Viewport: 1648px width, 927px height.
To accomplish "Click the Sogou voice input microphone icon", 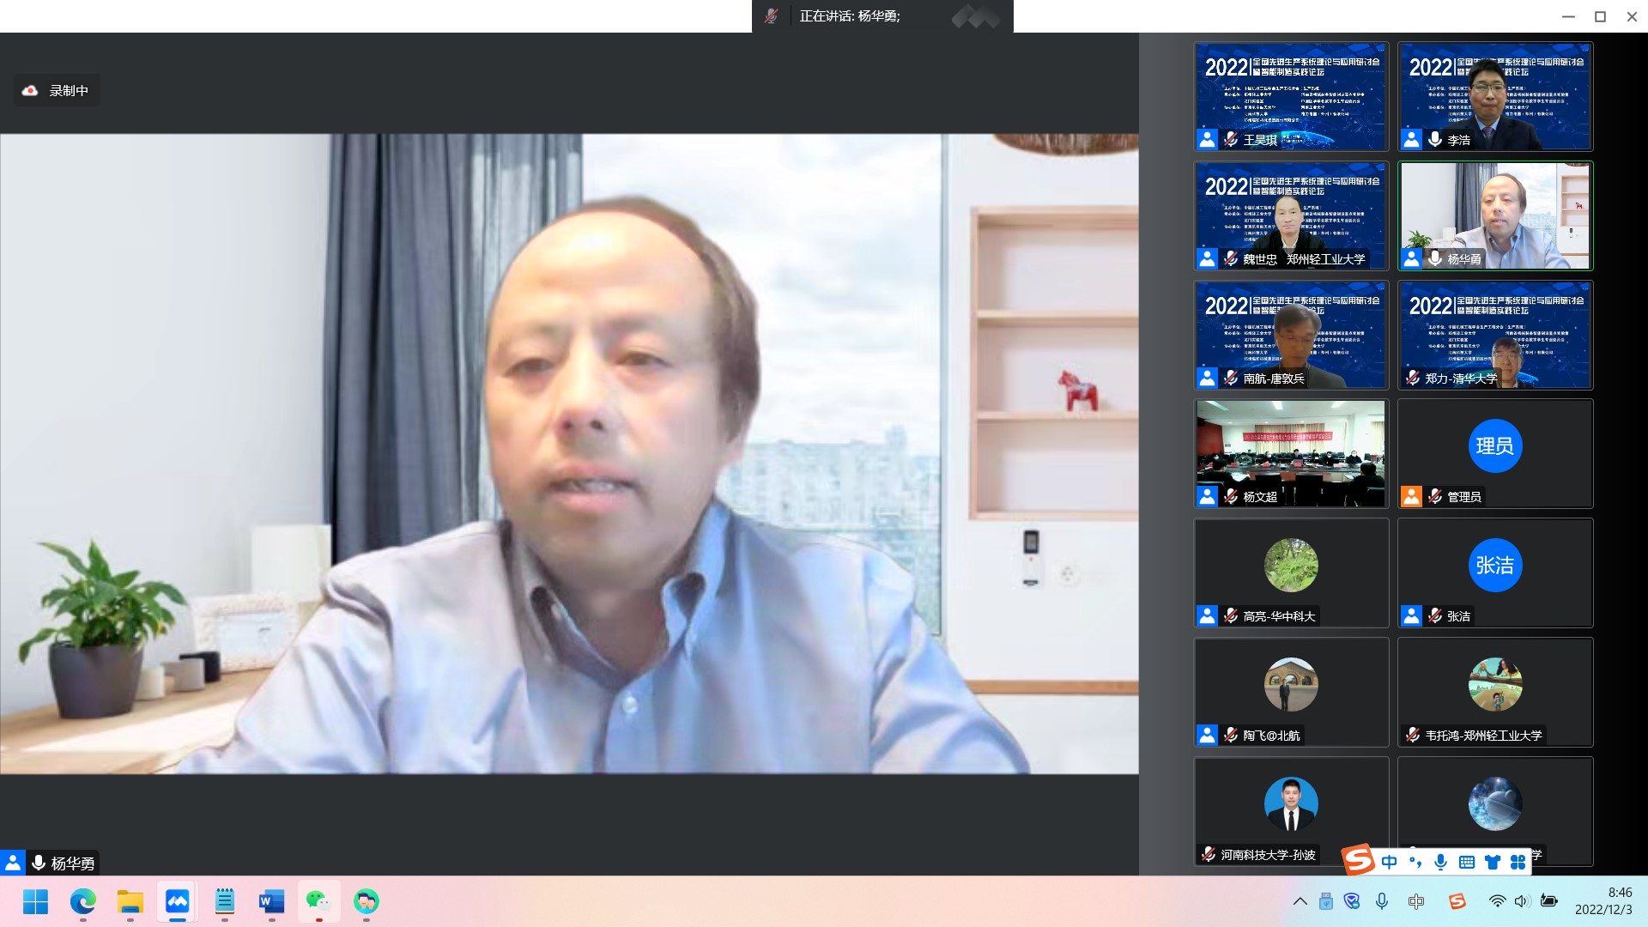I will 1440,862.
